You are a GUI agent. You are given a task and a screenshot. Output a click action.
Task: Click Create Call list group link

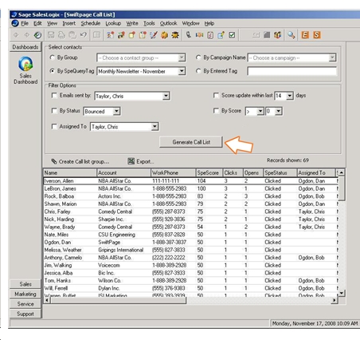click(80, 161)
